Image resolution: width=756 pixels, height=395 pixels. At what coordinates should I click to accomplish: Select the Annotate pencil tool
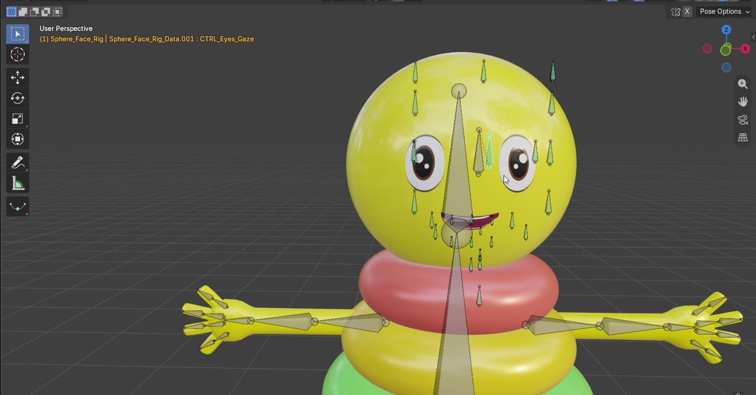pyautogui.click(x=17, y=162)
